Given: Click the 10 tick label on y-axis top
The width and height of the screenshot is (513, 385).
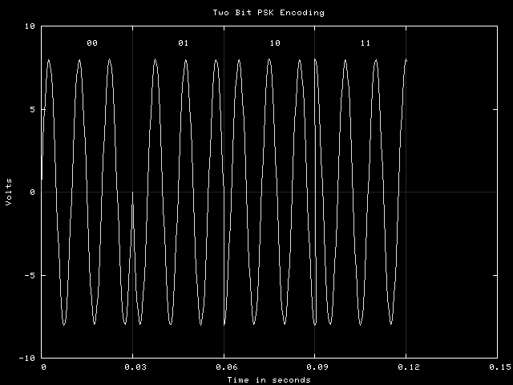Looking at the screenshot, I should (x=30, y=26).
